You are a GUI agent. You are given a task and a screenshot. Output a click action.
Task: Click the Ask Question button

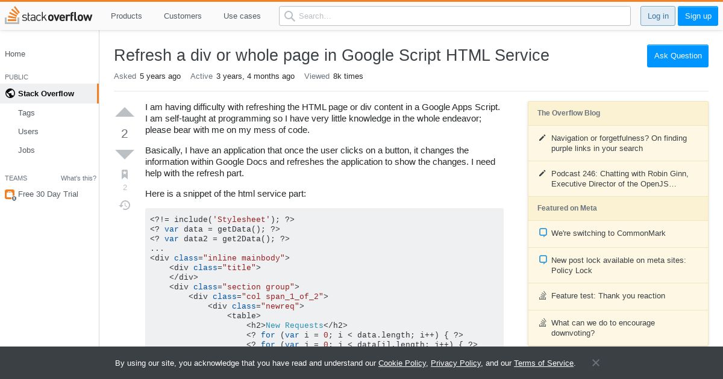[678, 55]
